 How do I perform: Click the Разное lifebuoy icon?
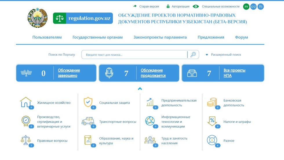[212, 140]
